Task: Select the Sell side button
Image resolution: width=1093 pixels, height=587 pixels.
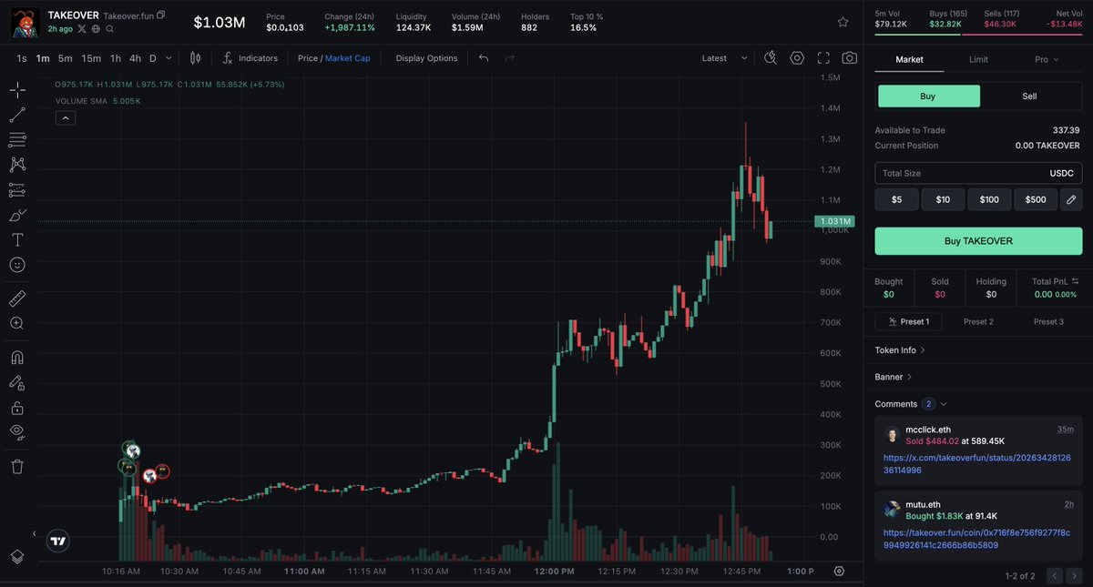Action: click(1029, 96)
